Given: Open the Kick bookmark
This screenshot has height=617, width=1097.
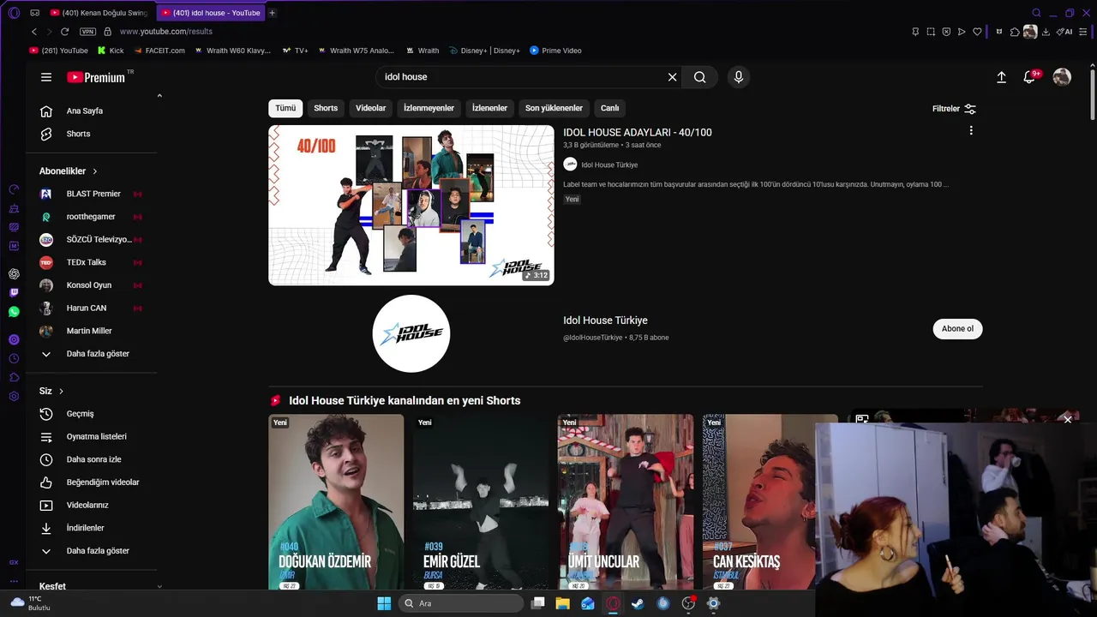Looking at the screenshot, I should (x=111, y=51).
